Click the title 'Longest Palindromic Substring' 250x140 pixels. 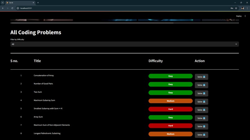(47, 133)
